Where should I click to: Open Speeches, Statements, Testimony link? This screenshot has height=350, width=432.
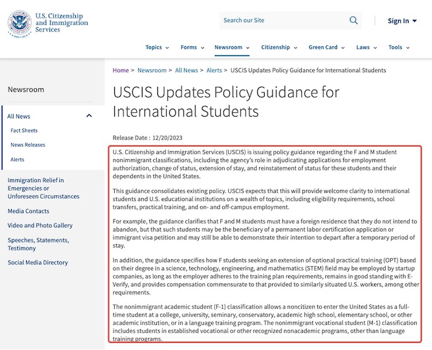pyautogui.click(x=38, y=244)
